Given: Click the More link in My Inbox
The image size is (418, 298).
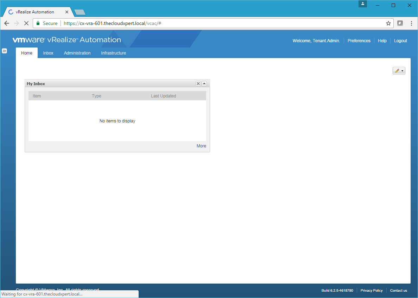Looking at the screenshot, I should point(201,146).
